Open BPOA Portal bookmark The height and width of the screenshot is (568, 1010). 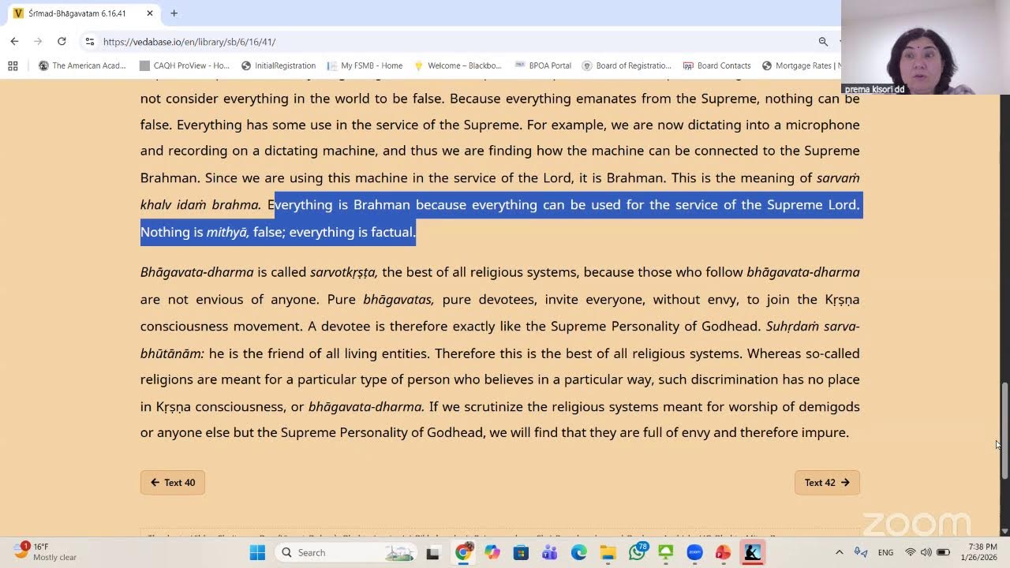[543, 65]
